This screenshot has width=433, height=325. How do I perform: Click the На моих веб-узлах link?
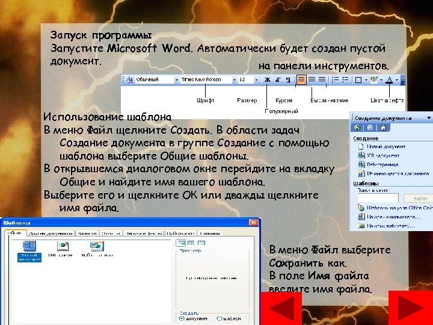[x=390, y=226]
